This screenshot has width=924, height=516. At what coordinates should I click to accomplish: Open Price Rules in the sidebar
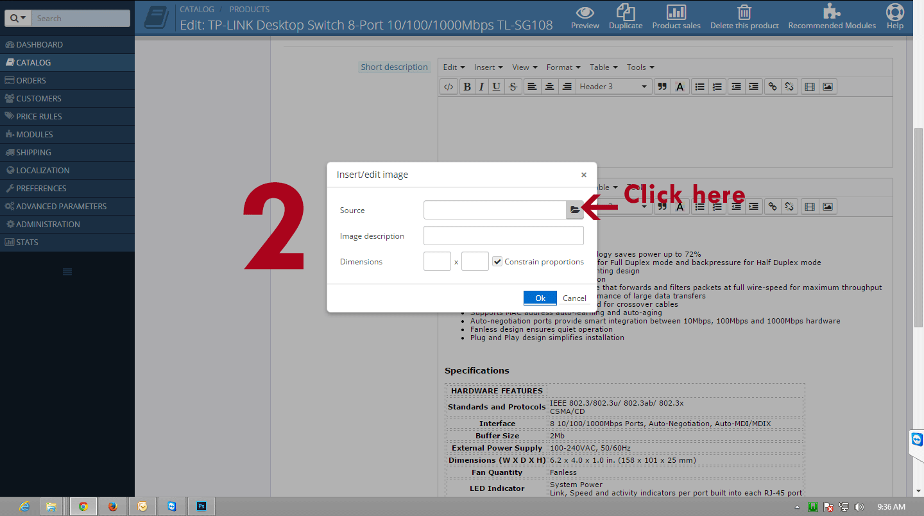[67, 116]
